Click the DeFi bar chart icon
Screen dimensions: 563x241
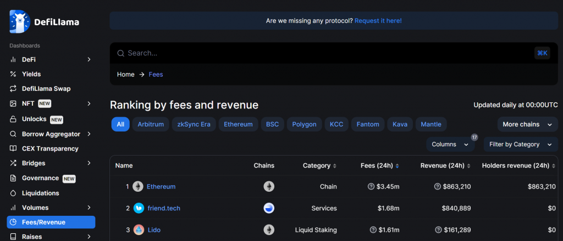(13, 59)
